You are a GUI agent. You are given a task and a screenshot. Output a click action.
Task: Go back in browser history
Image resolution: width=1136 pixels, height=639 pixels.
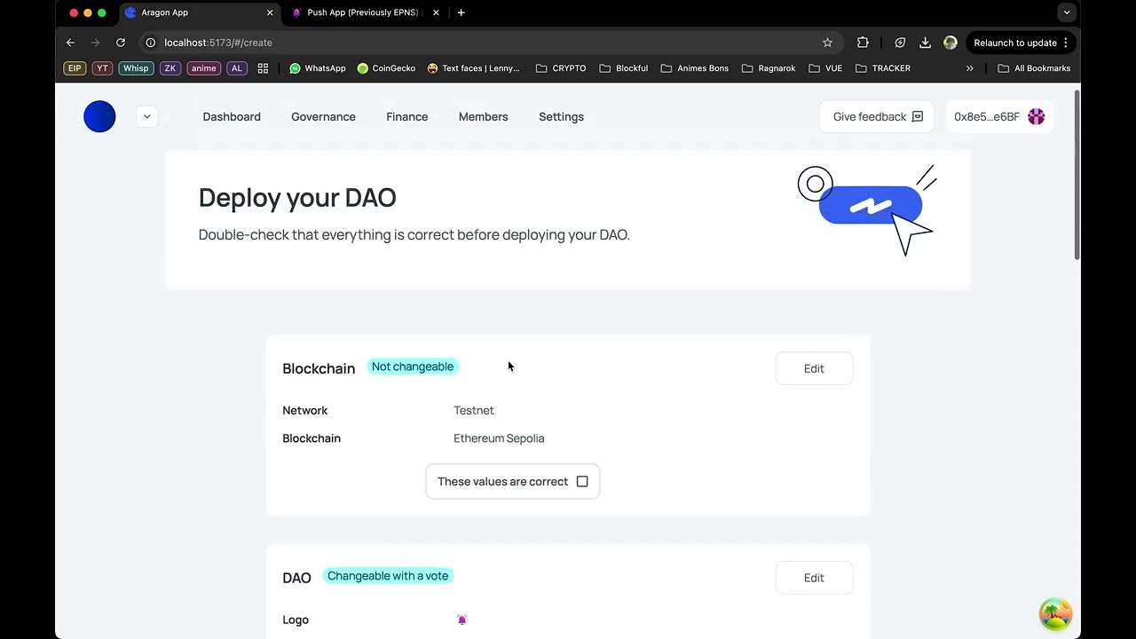tap(70, 43)
